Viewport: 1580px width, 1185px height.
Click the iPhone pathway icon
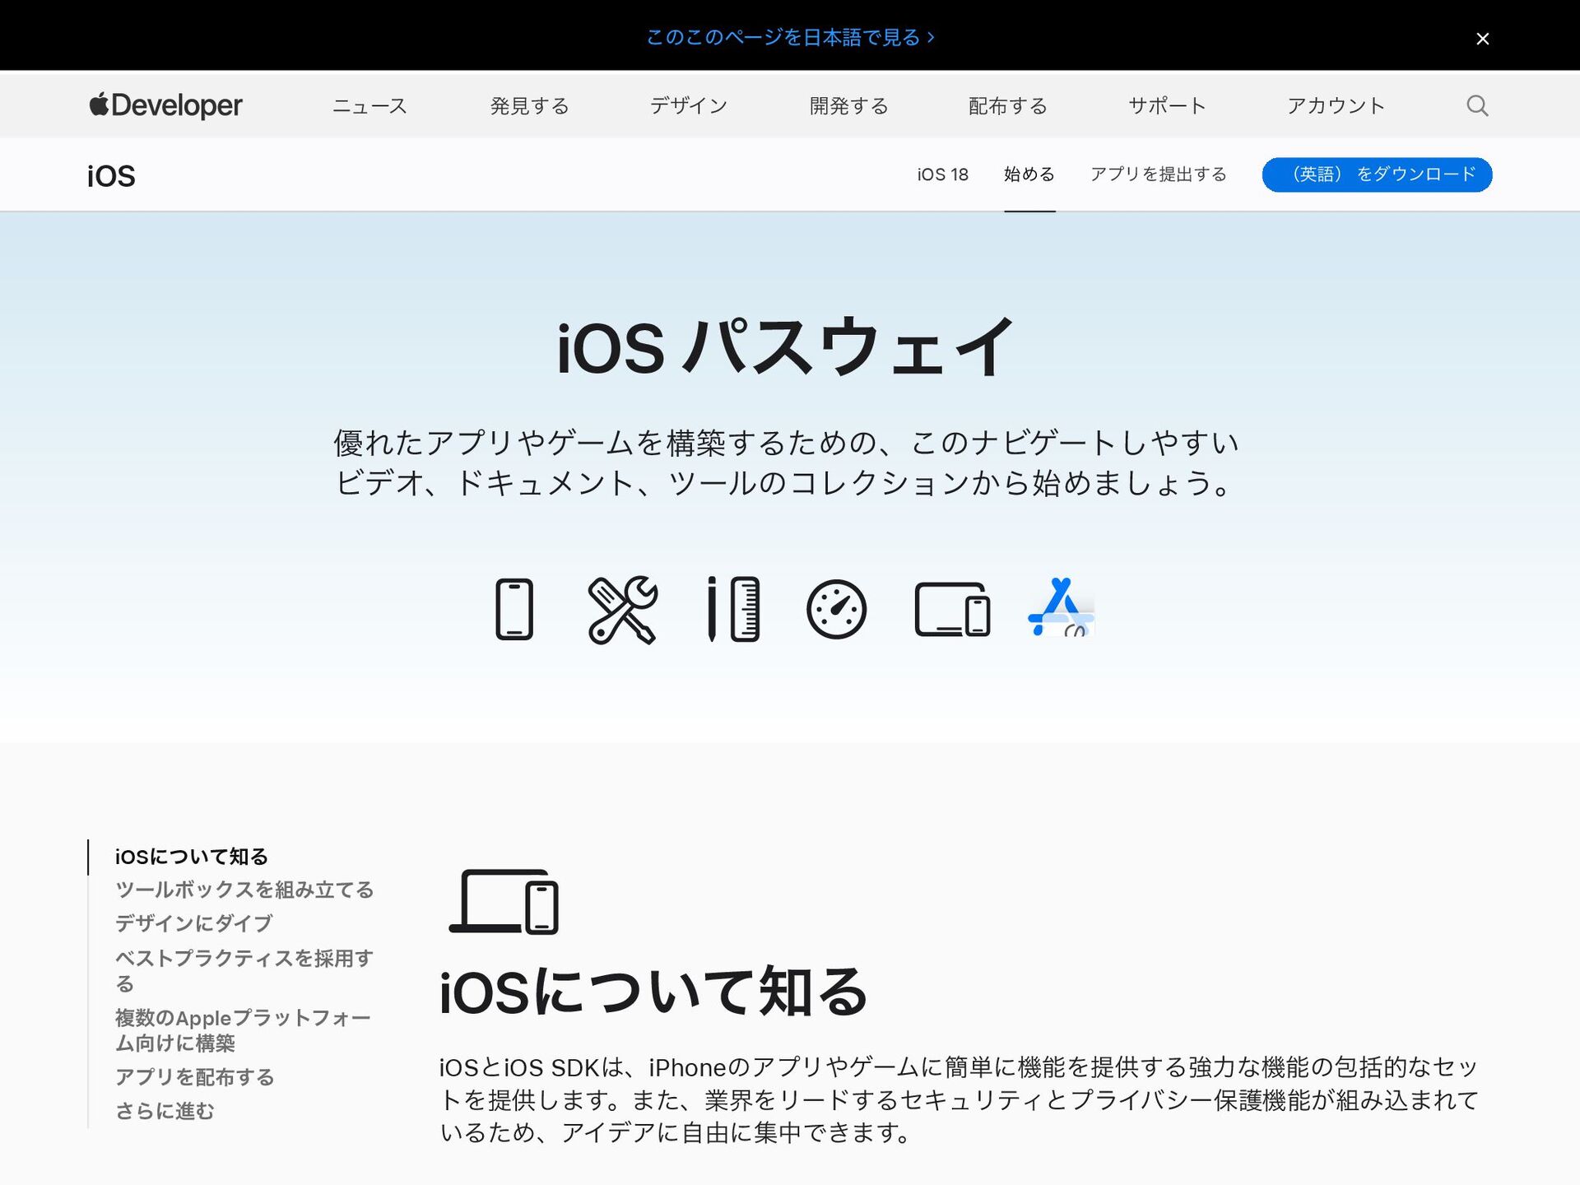[514, 610]
